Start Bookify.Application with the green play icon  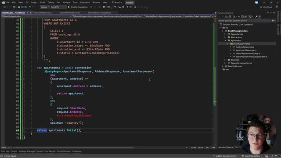click(x=69, y=7)
